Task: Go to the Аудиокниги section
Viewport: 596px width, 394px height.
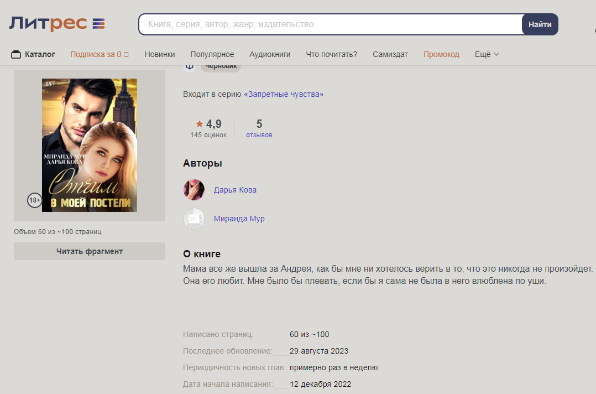Action: coord(270,54)
